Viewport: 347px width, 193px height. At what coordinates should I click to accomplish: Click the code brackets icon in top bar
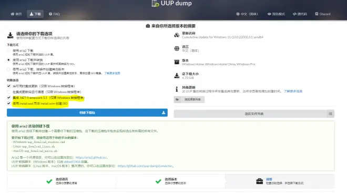tap(294, 14)
